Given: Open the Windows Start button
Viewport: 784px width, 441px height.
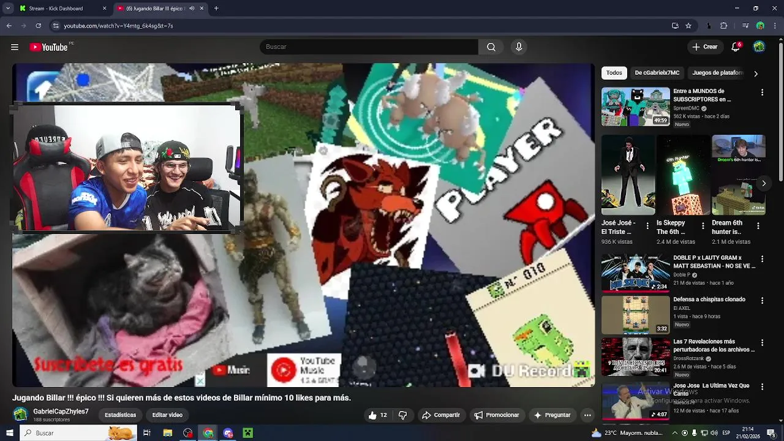Looking at the screenshot, I should pyautogui.click(x=9, y=433).
